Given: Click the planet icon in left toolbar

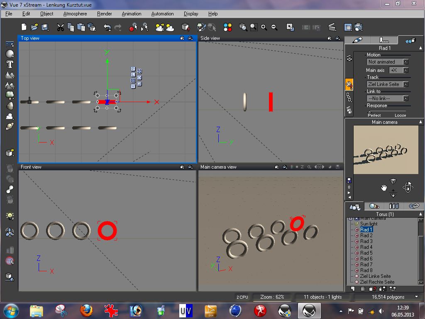Looking at the screenshot, I should pos(10,127).
